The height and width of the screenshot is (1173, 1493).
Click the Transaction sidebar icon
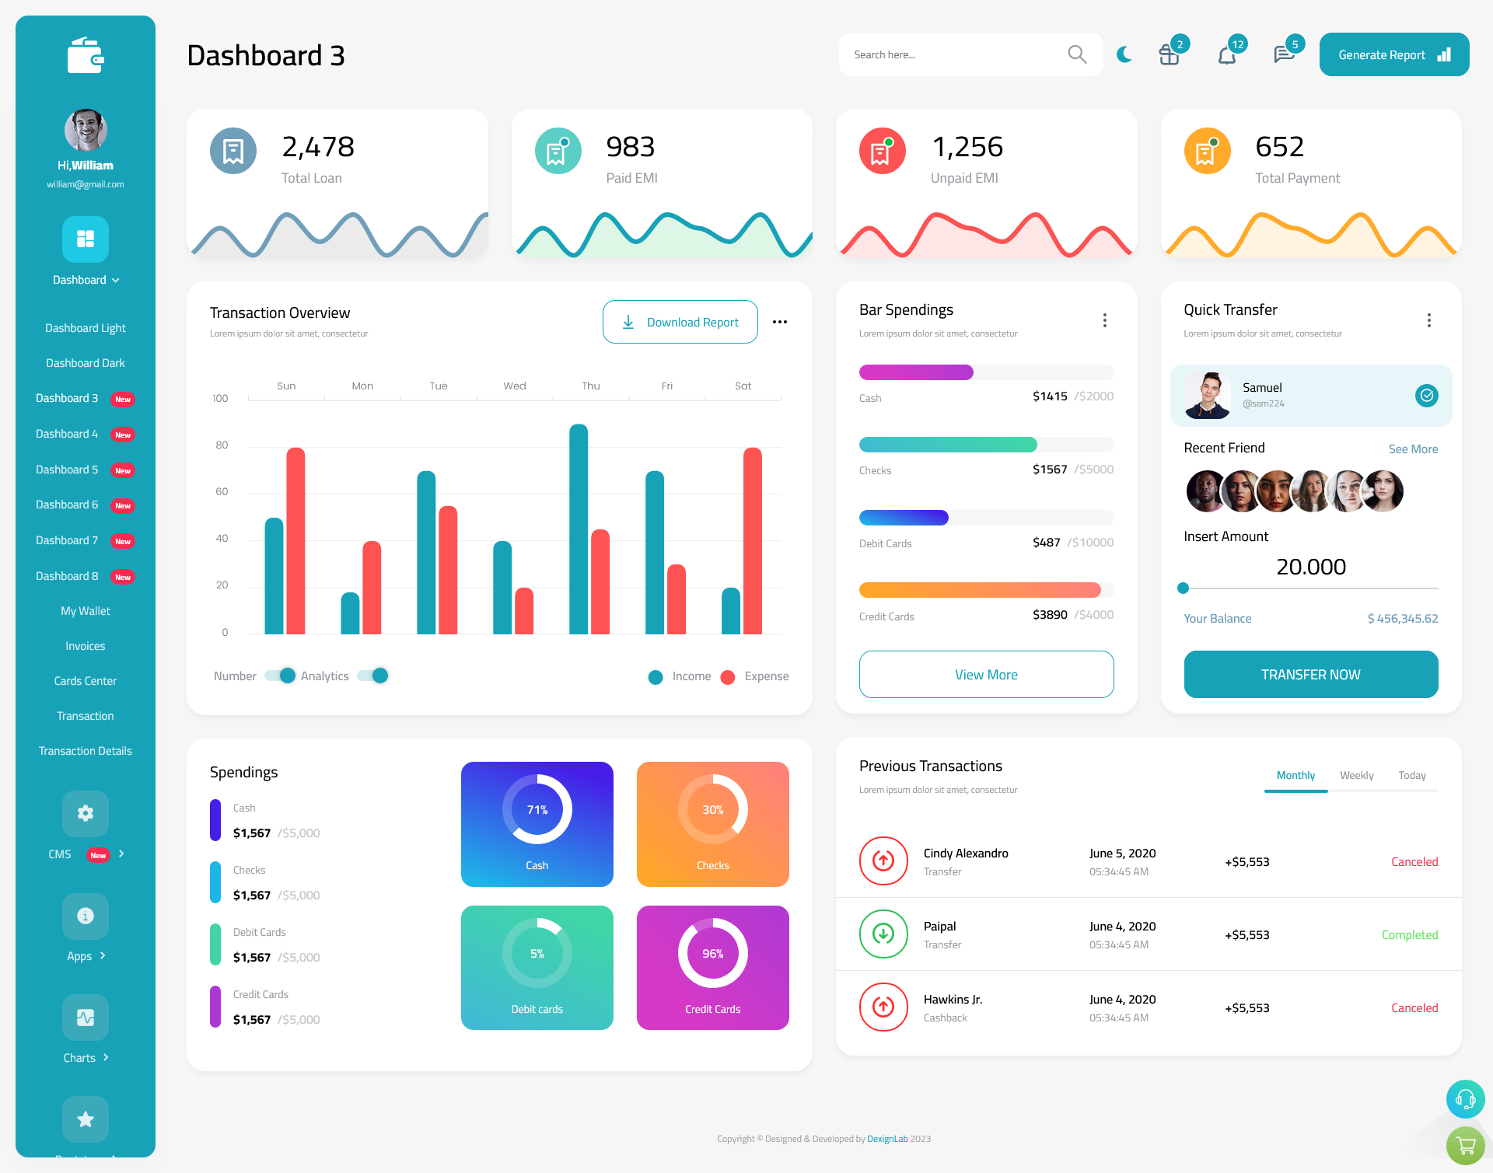tap(85, 715)
